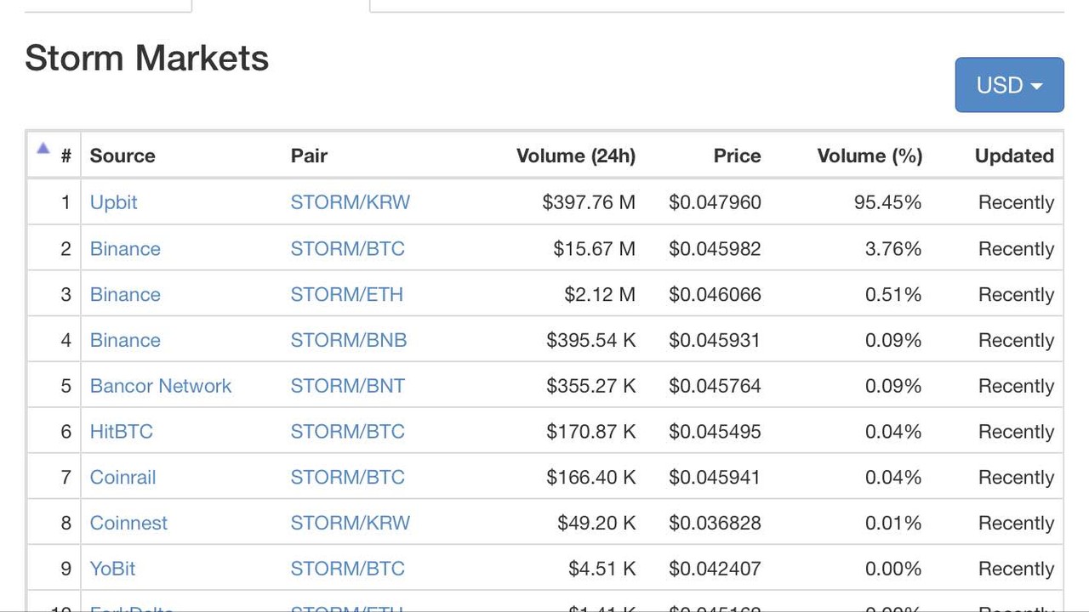Sort markets by the Price column header
Image resolution: width=1089 pixels, height=612 pixels.
click(737, 156)
